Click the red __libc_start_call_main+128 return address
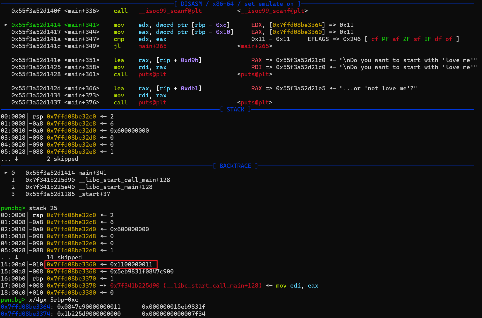Screen dimensions: 482x318 pos(186,286)
